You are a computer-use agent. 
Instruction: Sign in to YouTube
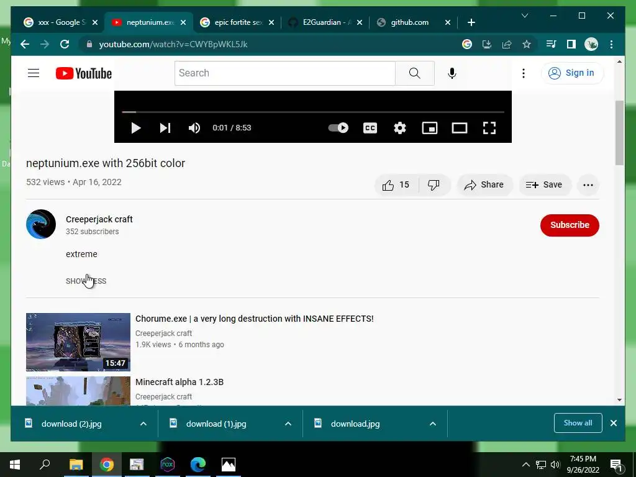point(572,73)
